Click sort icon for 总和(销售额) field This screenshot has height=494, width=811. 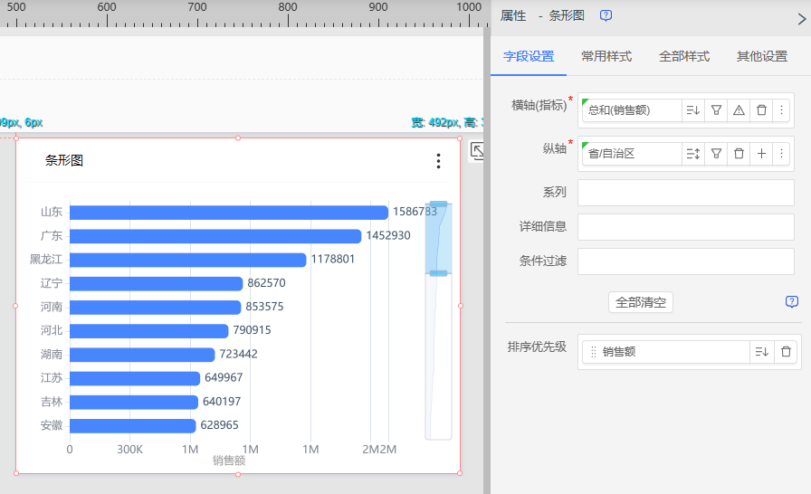tap(693, 110)
